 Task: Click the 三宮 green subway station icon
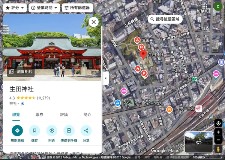point(195,79)
